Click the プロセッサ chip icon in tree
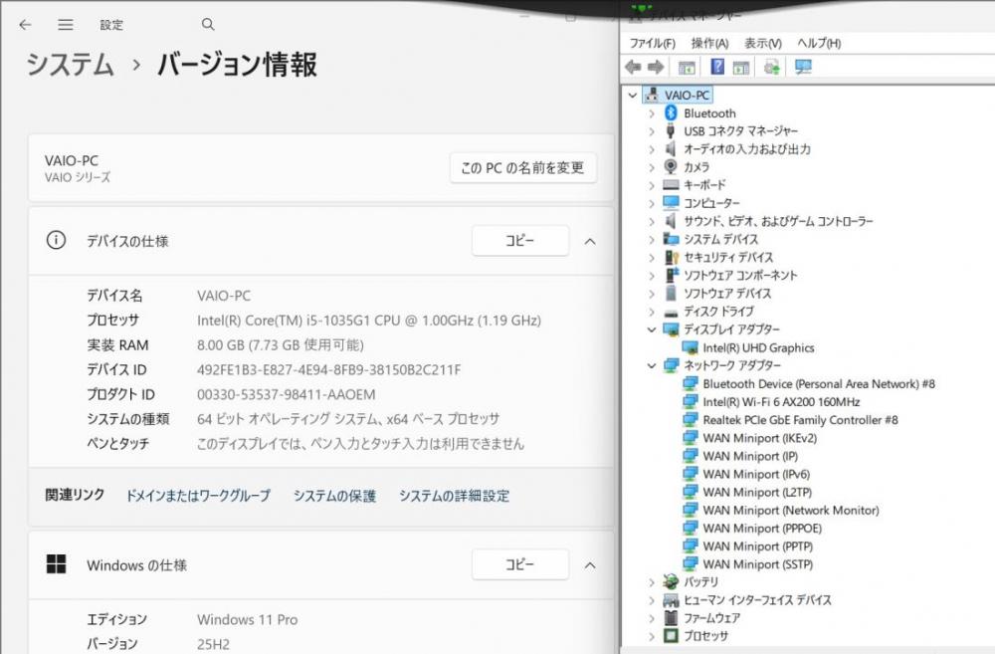Image resolution: width=995 pixels, height=654 pixels. pos(671,636)
